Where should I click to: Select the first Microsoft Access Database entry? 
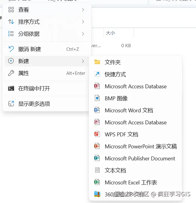(136, 86)
